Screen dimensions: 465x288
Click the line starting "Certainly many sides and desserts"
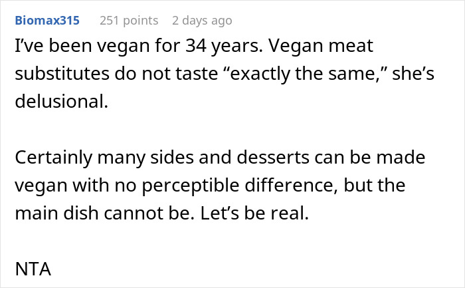tap(220, 158)
